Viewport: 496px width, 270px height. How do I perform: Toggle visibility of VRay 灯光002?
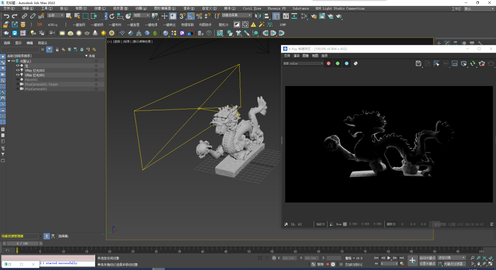pyautogui.click(x=18, y=70)
